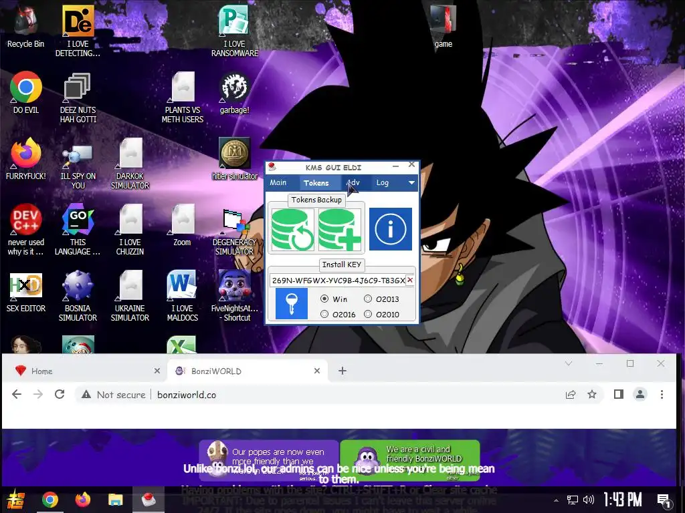Open the UKRAINE SIMULATOR icon
This screenshot has height=513, width=685.
(x=130, y=296)
